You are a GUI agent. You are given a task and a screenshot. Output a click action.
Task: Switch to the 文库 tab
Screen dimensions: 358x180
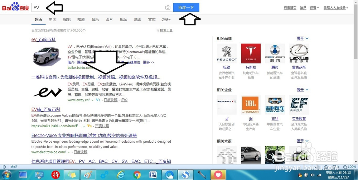(x=151, y=19)
